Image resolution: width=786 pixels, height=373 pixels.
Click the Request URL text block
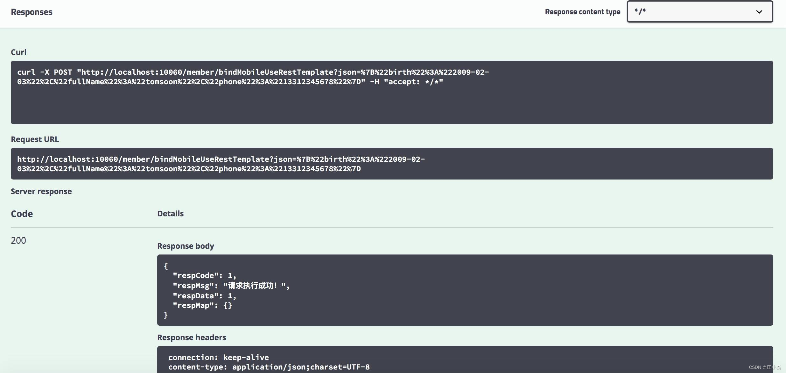pos(391,164)
